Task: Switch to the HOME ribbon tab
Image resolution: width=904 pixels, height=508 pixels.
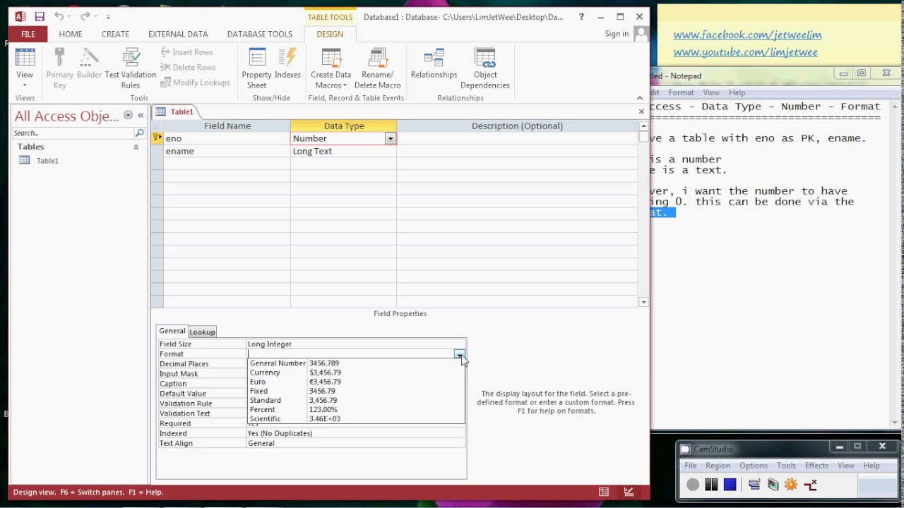Action: tap(71, 34)
